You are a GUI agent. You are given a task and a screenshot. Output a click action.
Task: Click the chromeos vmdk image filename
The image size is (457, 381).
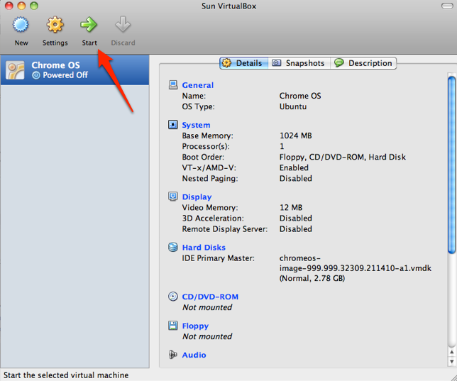[356, 263]
